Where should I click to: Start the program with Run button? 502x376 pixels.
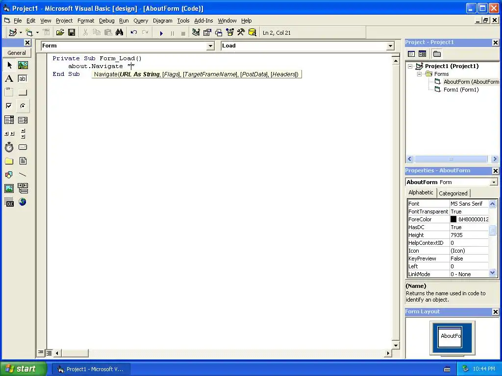pyautogui.click(x=161, y=33)
